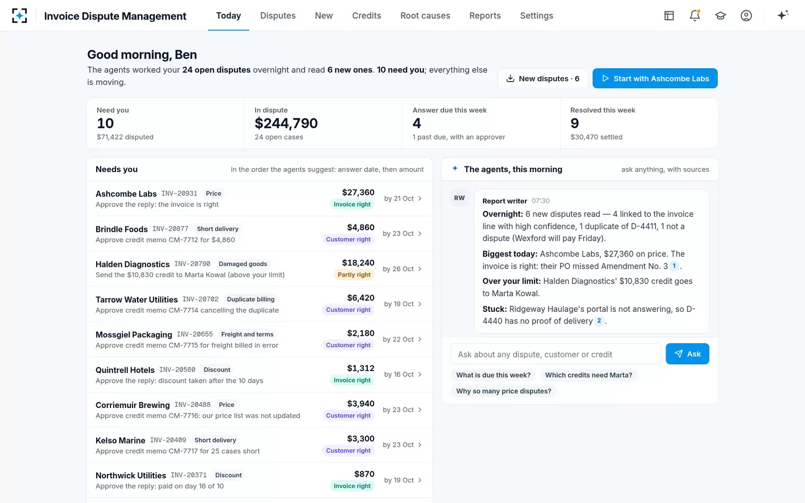Viewport: 805px width, 503px height.
Task: Click the 'Duplicate billing' tag on Tarrow Water
Action: tap(250, 299)
